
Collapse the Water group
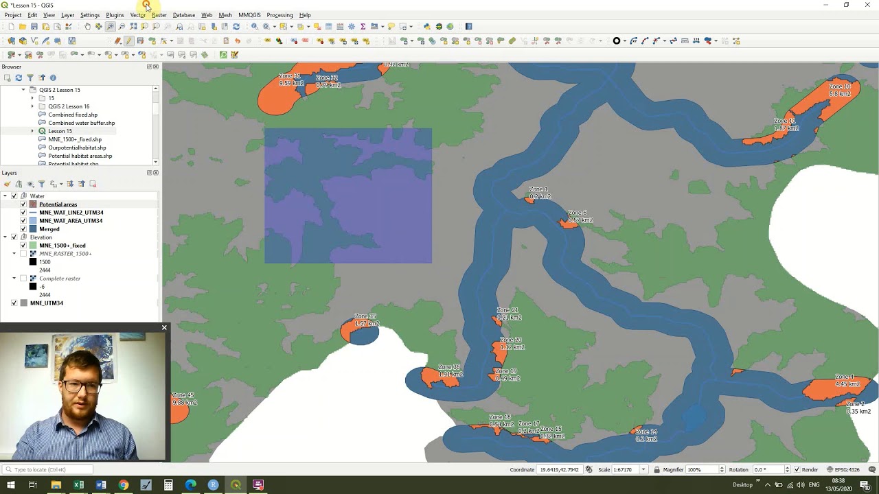5,196
